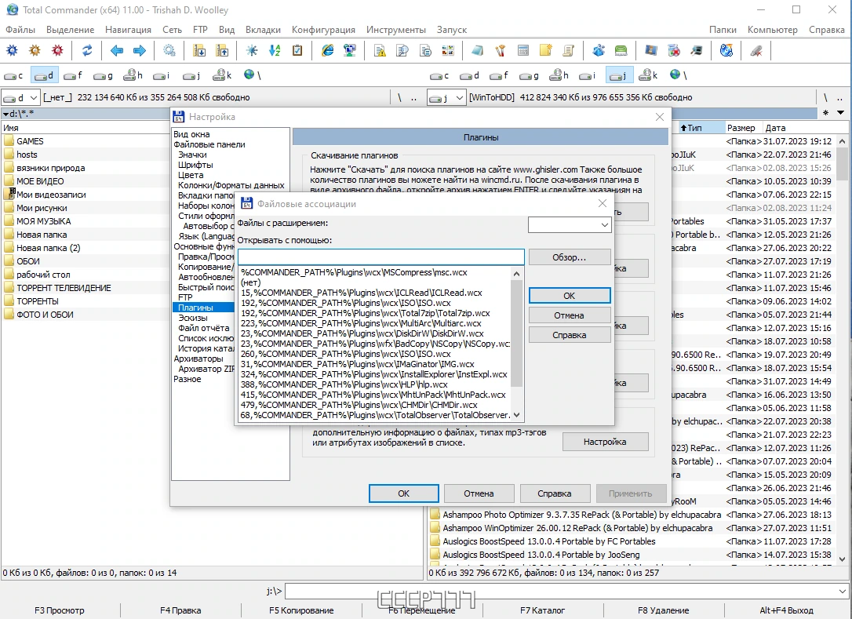852x619 pixels.
Task: Click ТОРРЕНТЫ folder in left panel
Action: 37,301
